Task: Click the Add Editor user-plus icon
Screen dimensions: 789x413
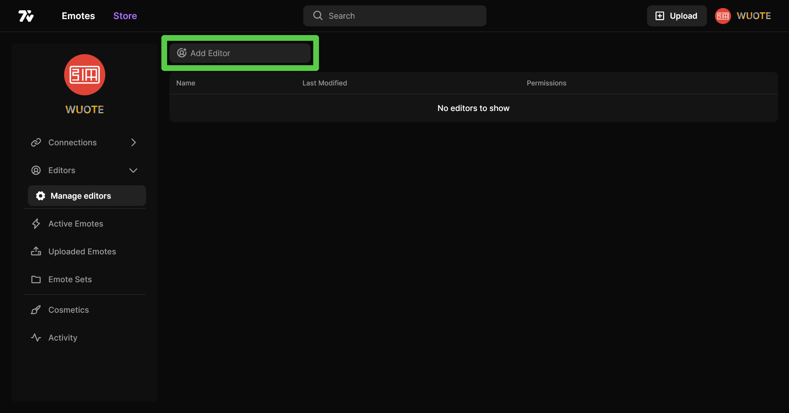Action: tap(182, 53)
